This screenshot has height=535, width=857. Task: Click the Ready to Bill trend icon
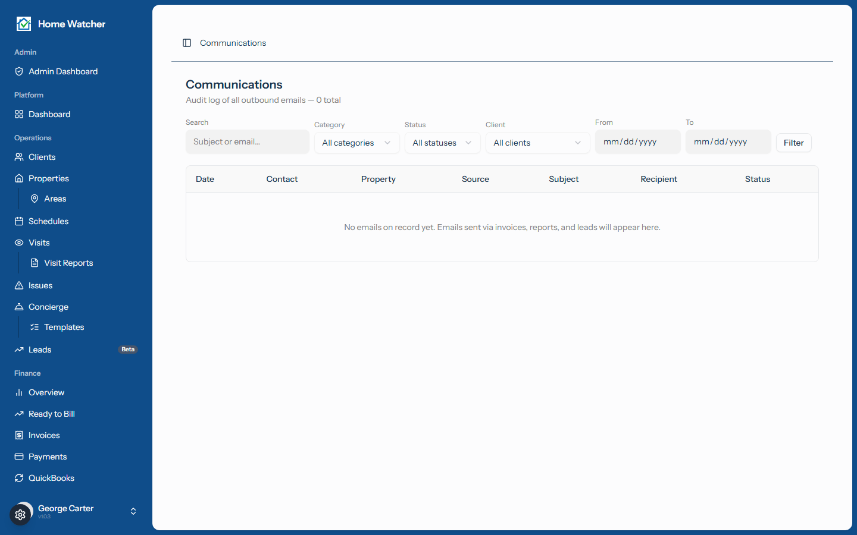[19, 414]
